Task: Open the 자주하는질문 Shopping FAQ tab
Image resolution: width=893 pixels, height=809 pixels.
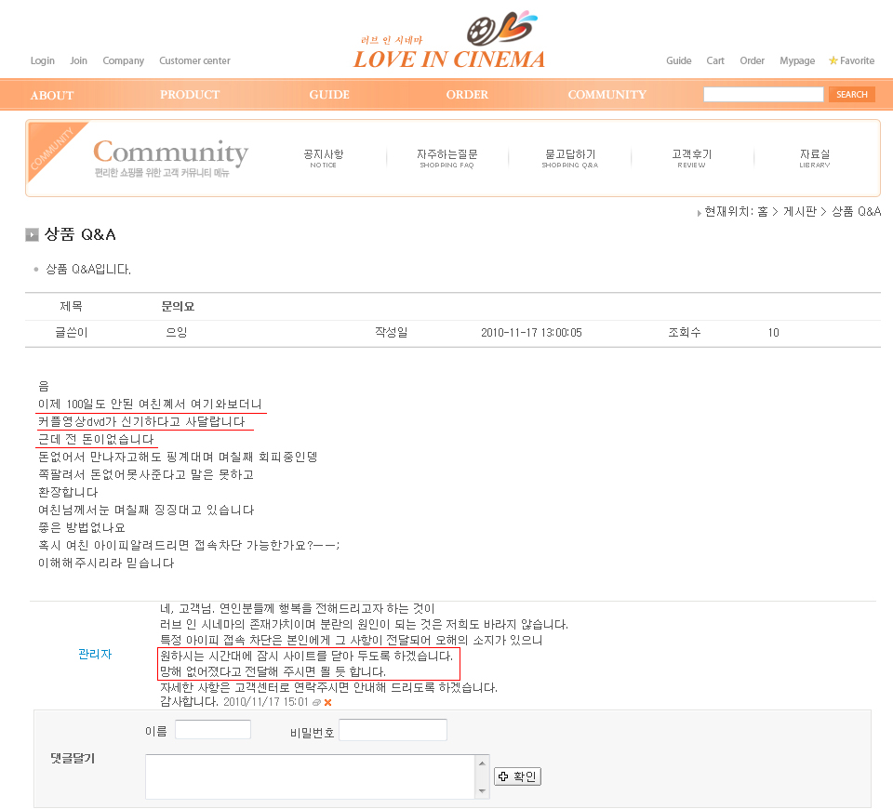Action: 446,158
